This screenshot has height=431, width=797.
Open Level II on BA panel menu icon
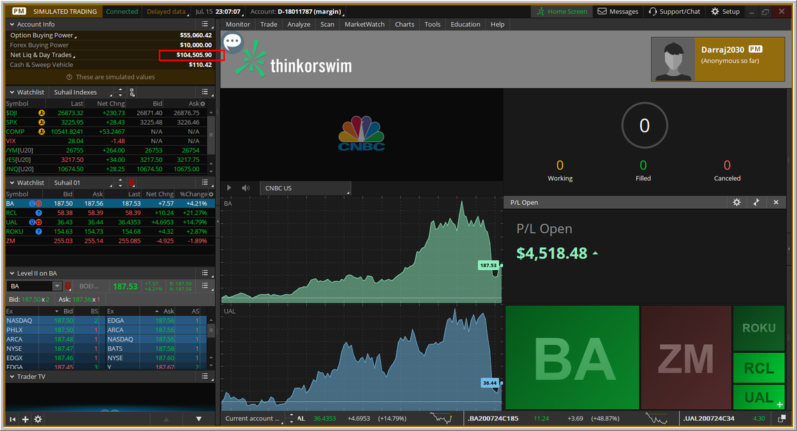pyautogui.click(x=207, y=273)
